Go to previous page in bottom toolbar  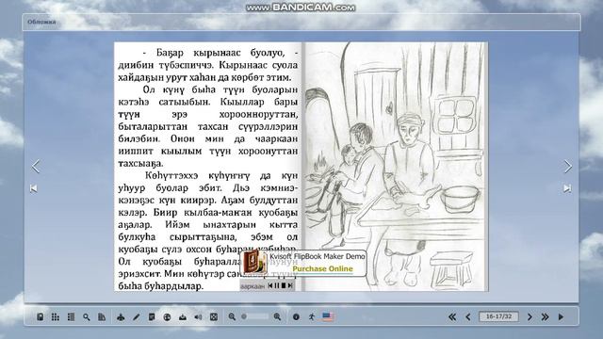[468, 316]
